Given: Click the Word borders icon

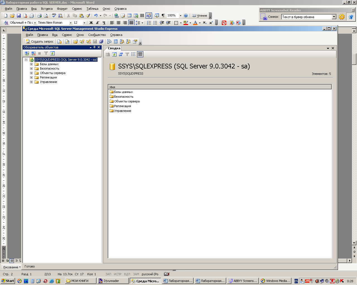Looking at the screenshot, I should pyautogui.click(x=176, y=23).
